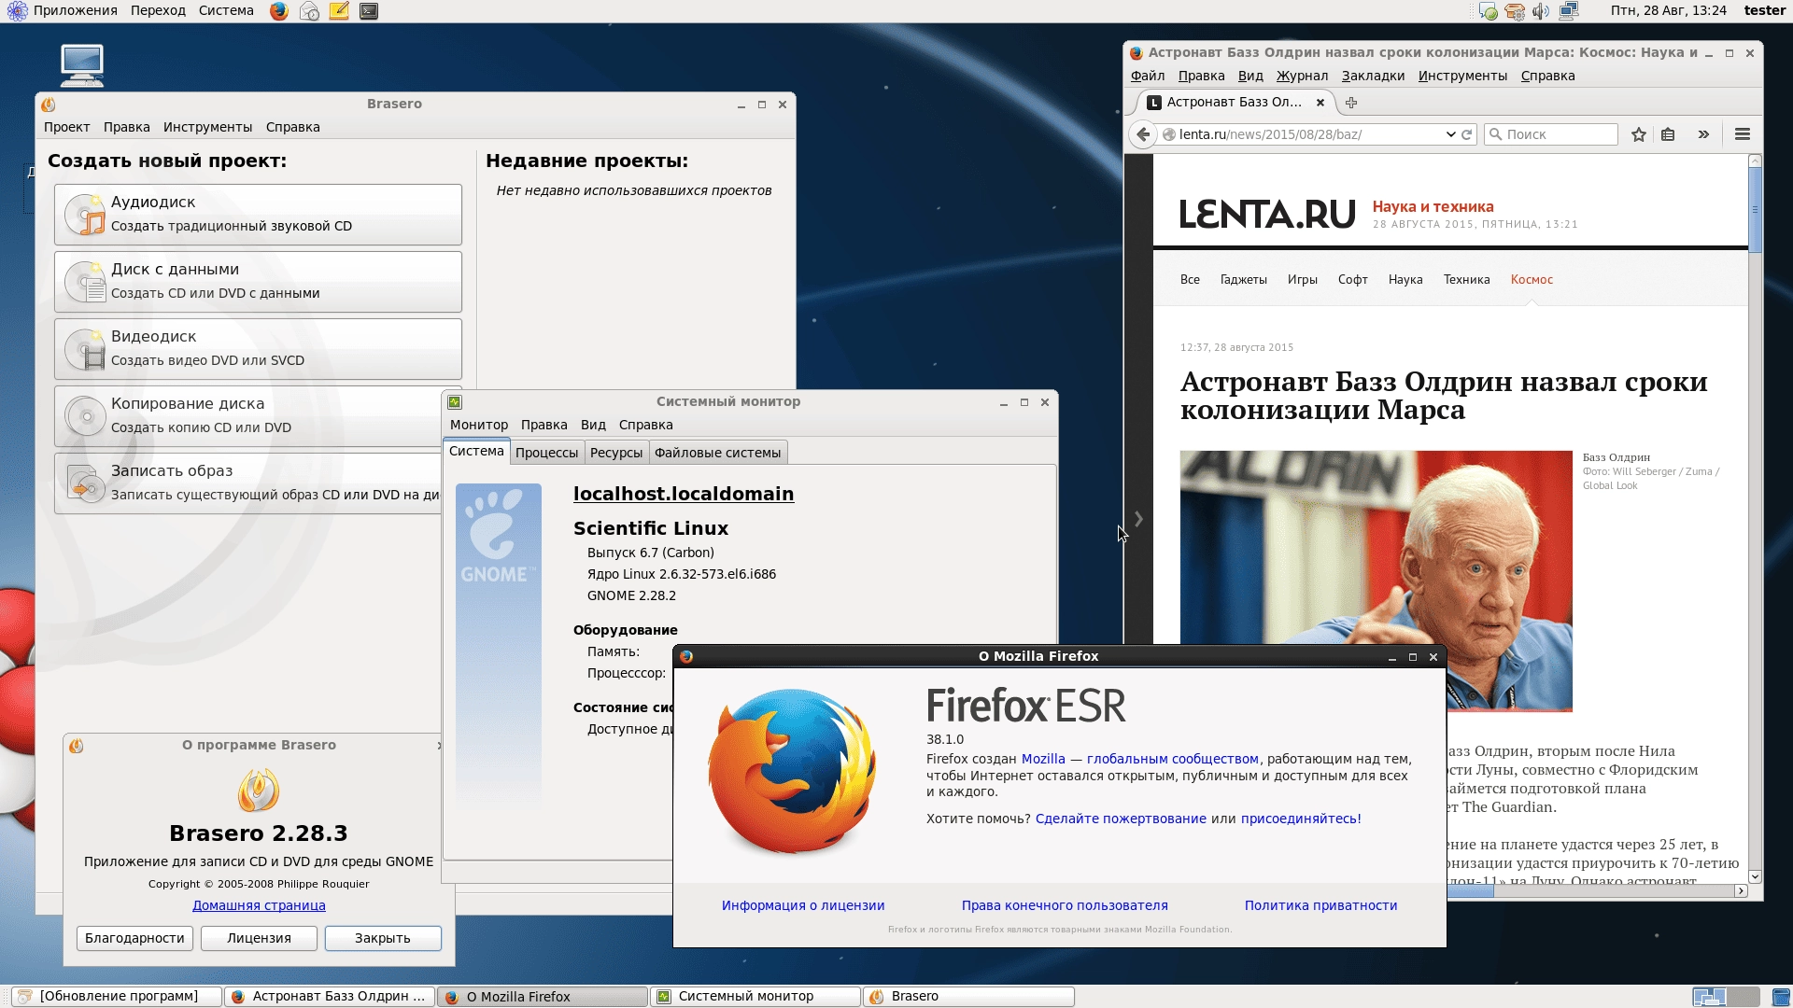Image resolution: width=1793 pixels, height=1008 pixels.
Task: Open the Firefox hamburger menu
Action: pos(1743,134)
